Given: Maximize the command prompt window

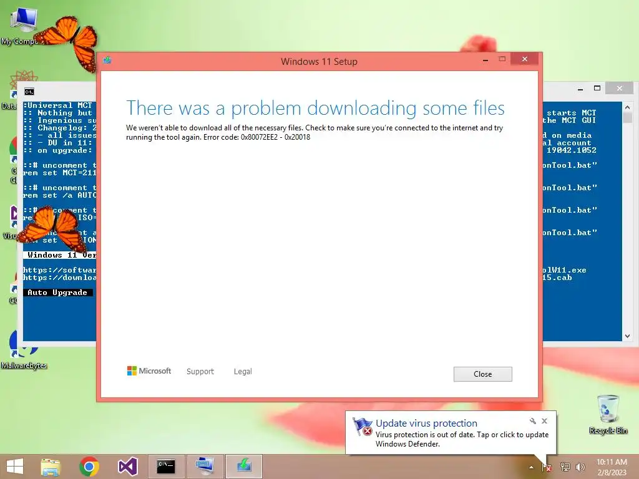Looking at the screenshot, I should [x=597, y=88].
